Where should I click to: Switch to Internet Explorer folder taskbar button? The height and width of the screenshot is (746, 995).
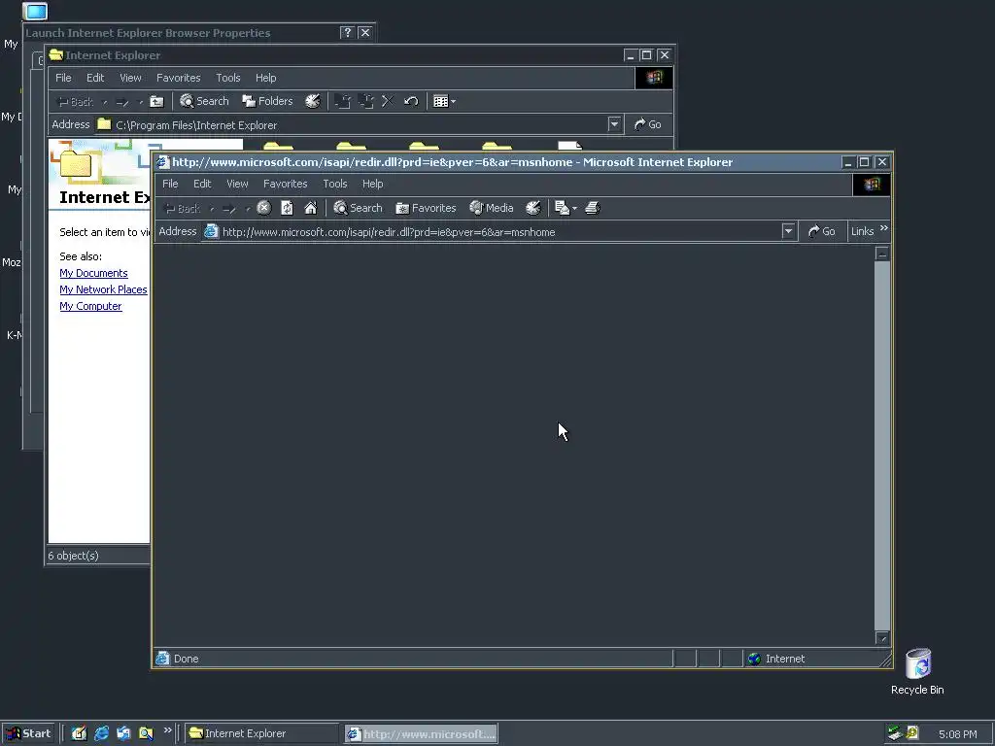click(x=262, y=733)
